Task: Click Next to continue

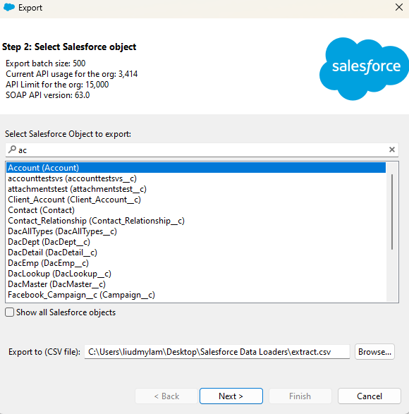Action: [231, 396]
